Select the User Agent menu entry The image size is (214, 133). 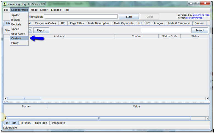pyautogui.click(x=18, y=34)
